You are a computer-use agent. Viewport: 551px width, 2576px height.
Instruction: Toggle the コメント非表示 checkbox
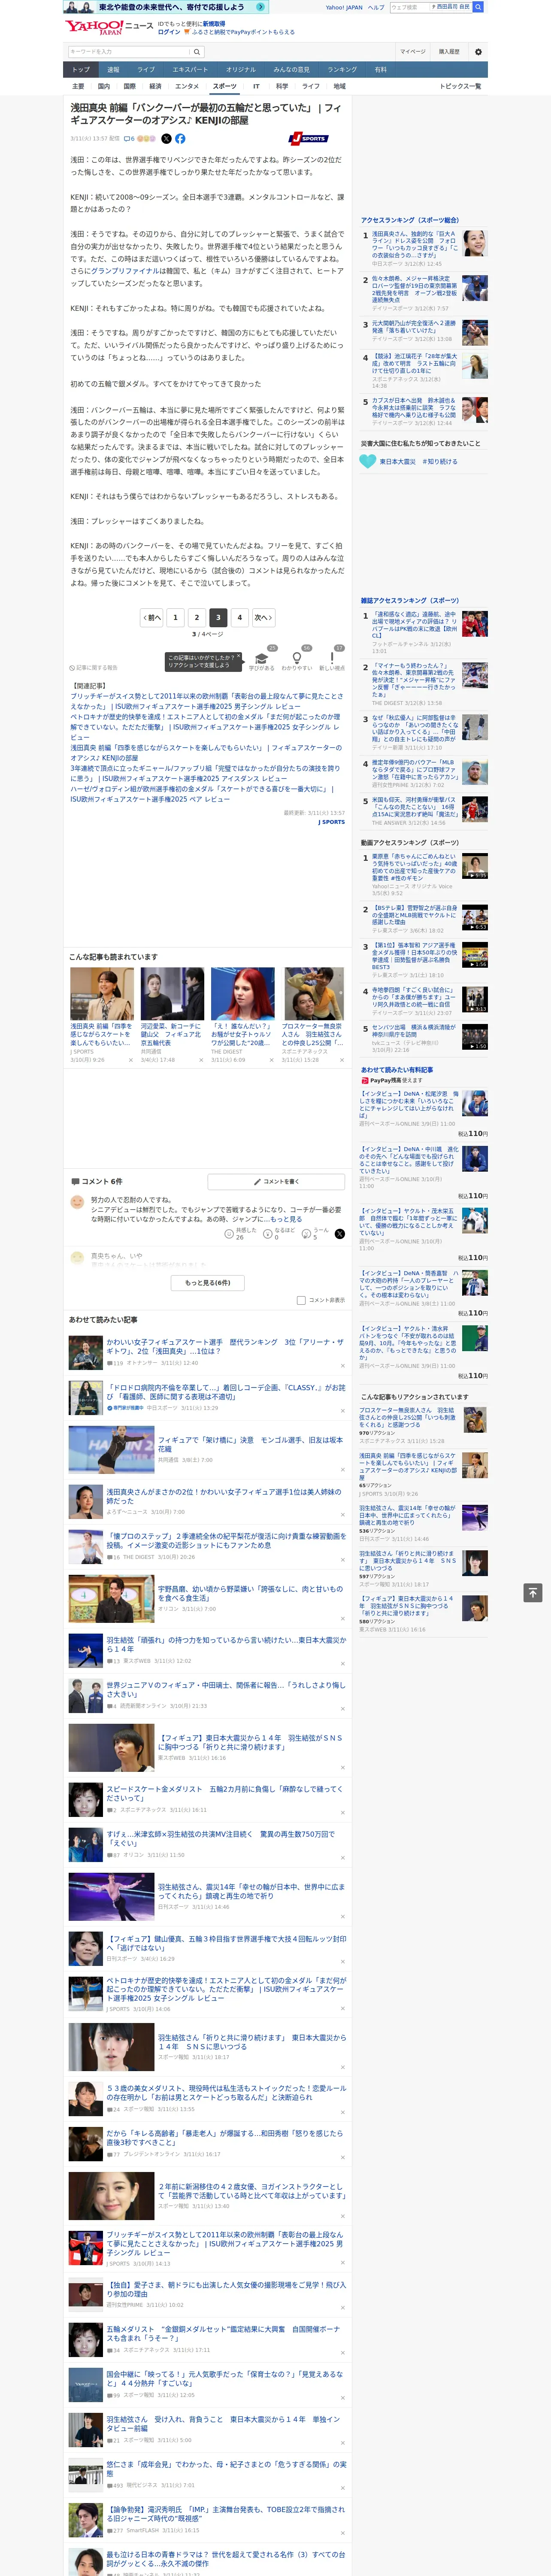point(301,1300)
